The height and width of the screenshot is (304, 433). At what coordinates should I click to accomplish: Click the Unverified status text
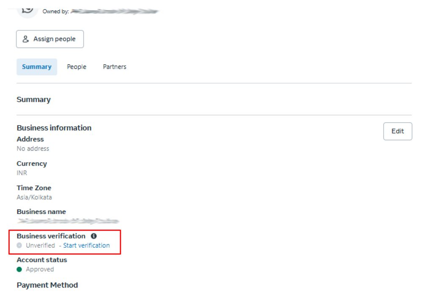40,245
